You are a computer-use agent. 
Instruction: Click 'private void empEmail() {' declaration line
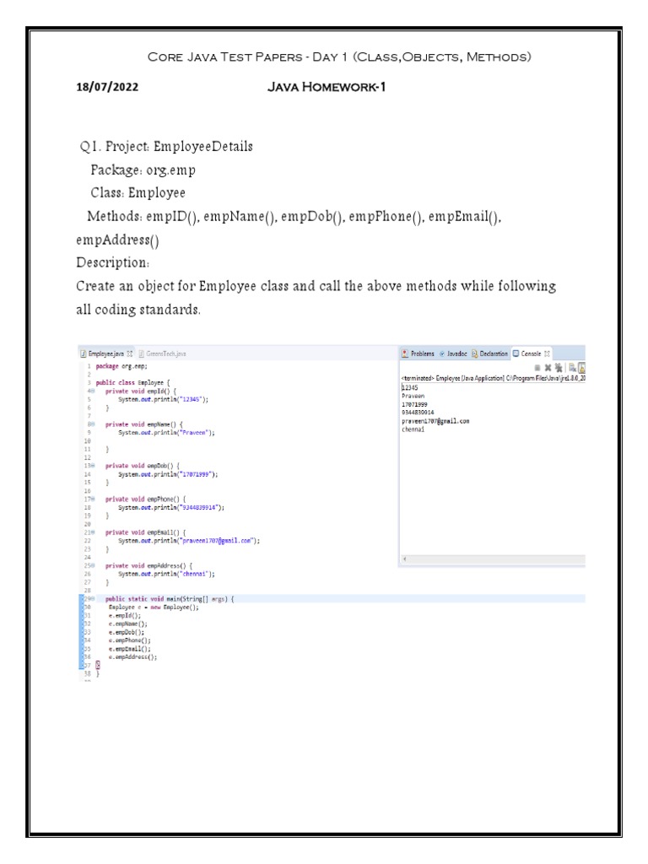pos(145,532)
